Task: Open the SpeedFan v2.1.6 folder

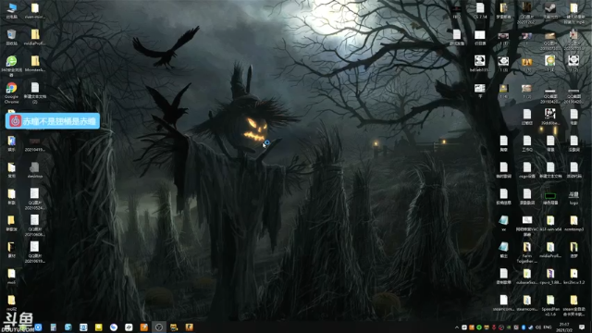Action: (550, 305)
